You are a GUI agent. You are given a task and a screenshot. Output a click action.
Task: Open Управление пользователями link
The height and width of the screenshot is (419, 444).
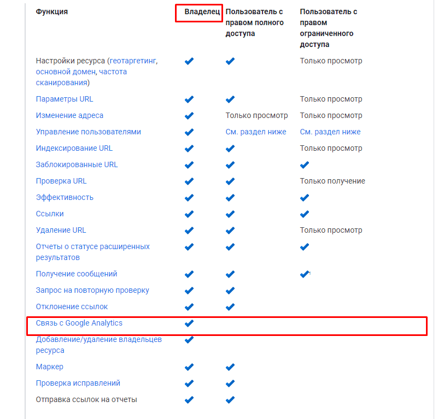click(x=89, y=132)
